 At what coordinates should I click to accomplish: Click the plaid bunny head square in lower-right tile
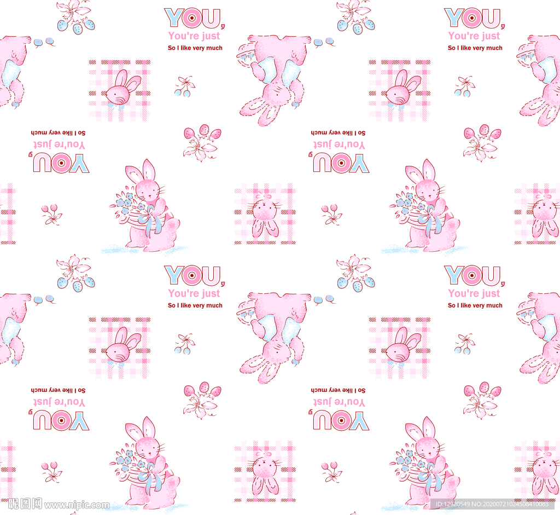tap(400, 348)
